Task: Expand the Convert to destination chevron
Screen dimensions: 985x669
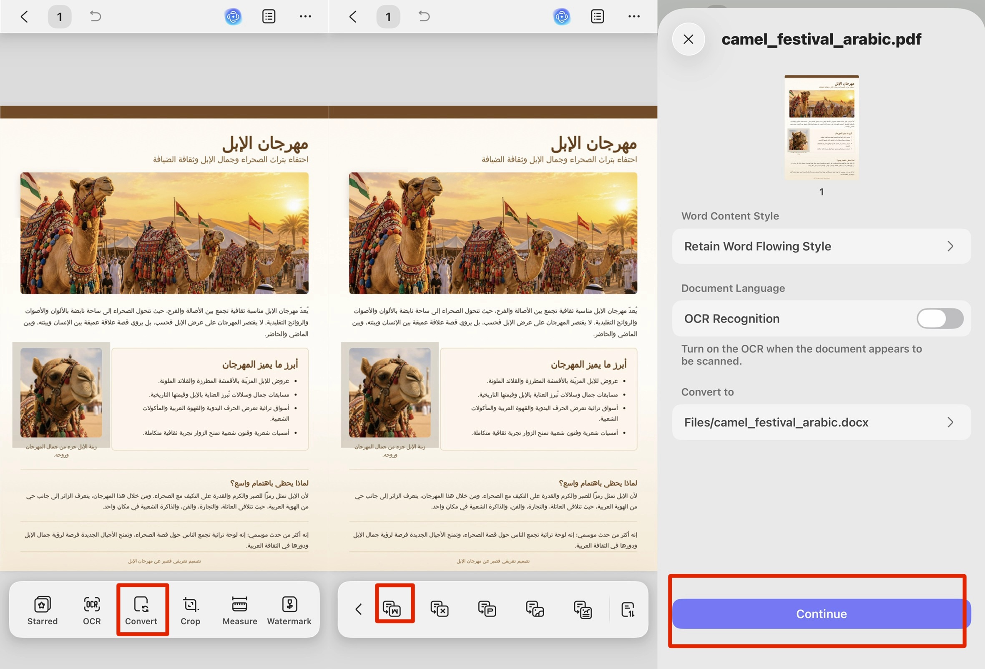Action: pyautogui.click(x=950, y=422)
